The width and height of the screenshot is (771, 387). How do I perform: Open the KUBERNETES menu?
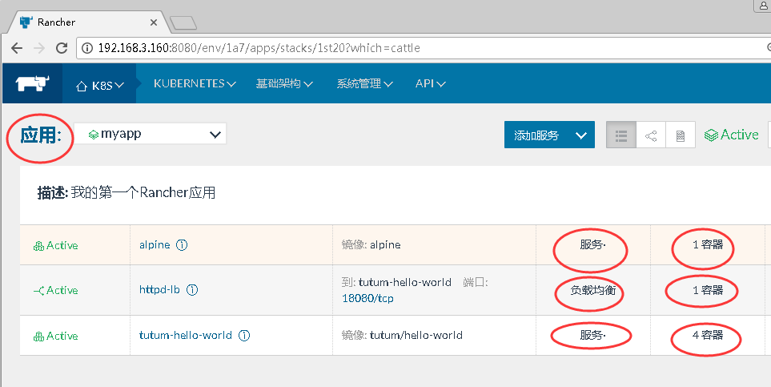tap(195, 83)
